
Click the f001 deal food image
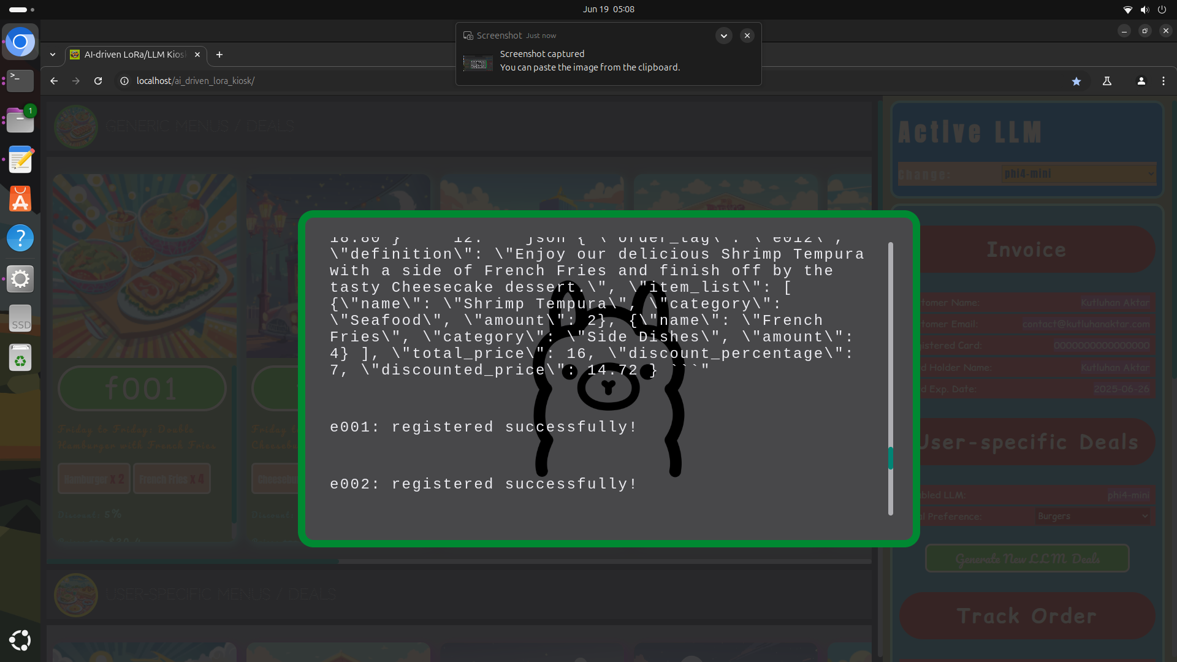(145, 266)
